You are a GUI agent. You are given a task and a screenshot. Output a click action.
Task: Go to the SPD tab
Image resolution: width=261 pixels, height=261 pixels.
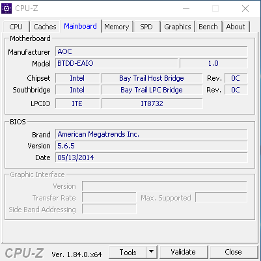pyautogui.click(x=146, y=27)
